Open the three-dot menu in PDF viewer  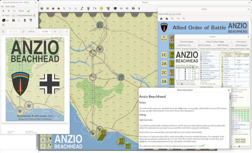[x=60, y=31]
